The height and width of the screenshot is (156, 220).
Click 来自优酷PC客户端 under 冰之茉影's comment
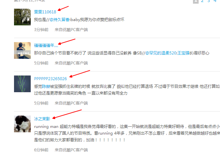[x=71, y=150]
